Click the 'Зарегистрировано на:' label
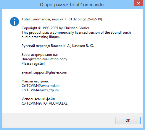The image size is (145, 130). 40,55
